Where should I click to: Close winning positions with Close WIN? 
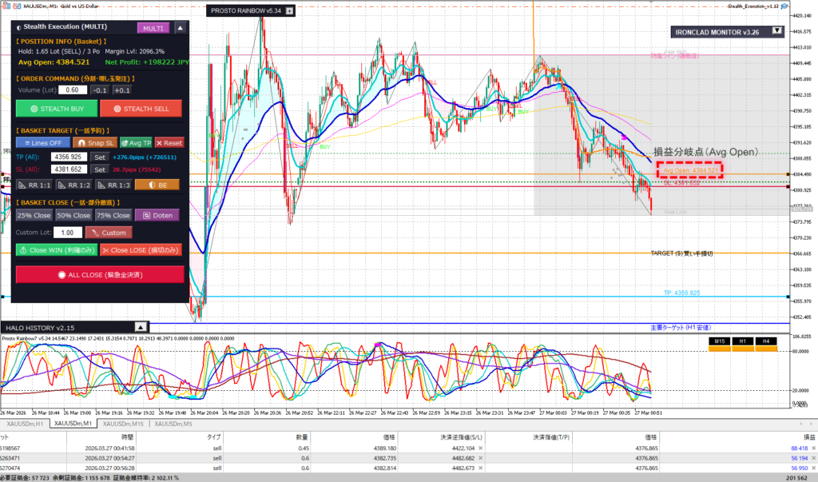point(55,250)
